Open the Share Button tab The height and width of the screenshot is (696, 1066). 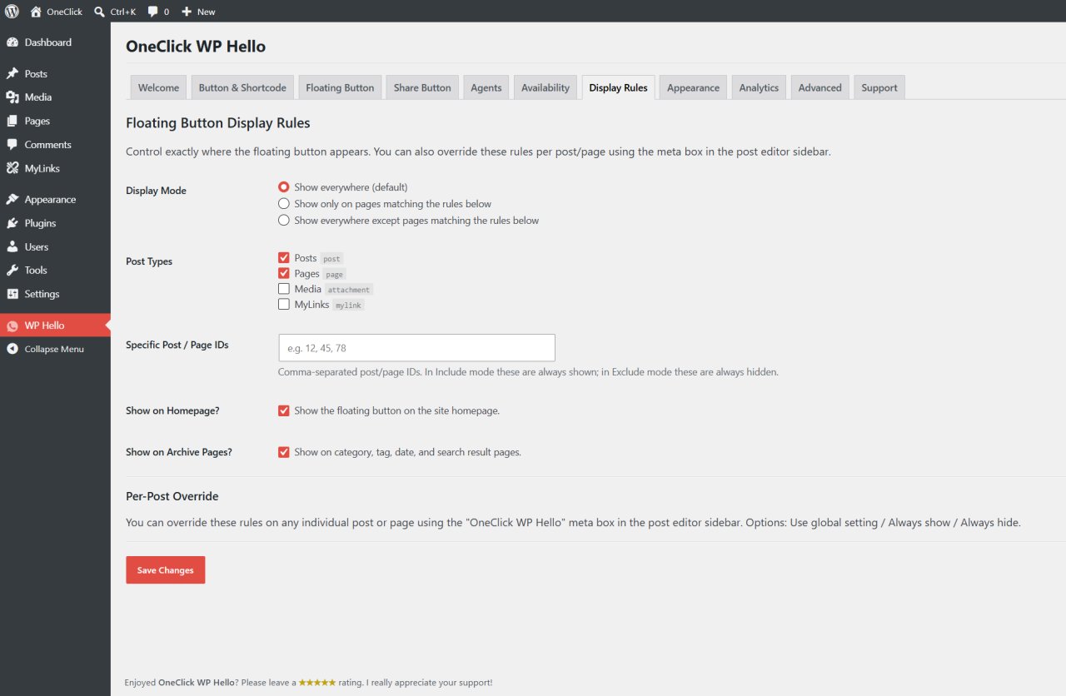(x=422, y=87)
